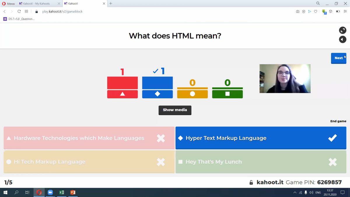Open a new browser tab with plus
350x197 pixels.
111,4
